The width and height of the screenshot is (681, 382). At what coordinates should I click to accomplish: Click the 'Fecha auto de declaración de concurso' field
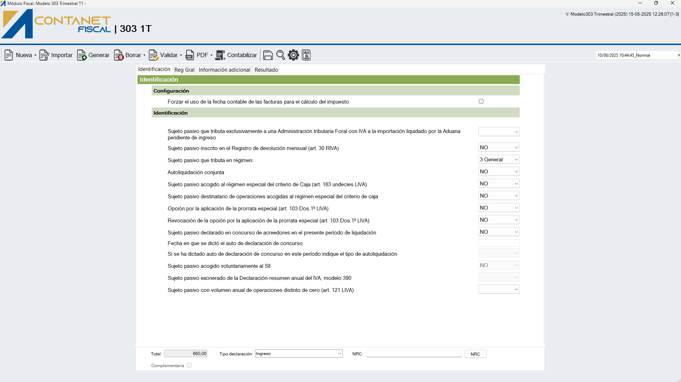click(x=499, y=243)
